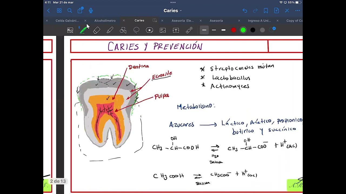Switch to the Celda Galváni... tab
The width and height of the screenshot is (346, 194).
(x=67, y=20)
